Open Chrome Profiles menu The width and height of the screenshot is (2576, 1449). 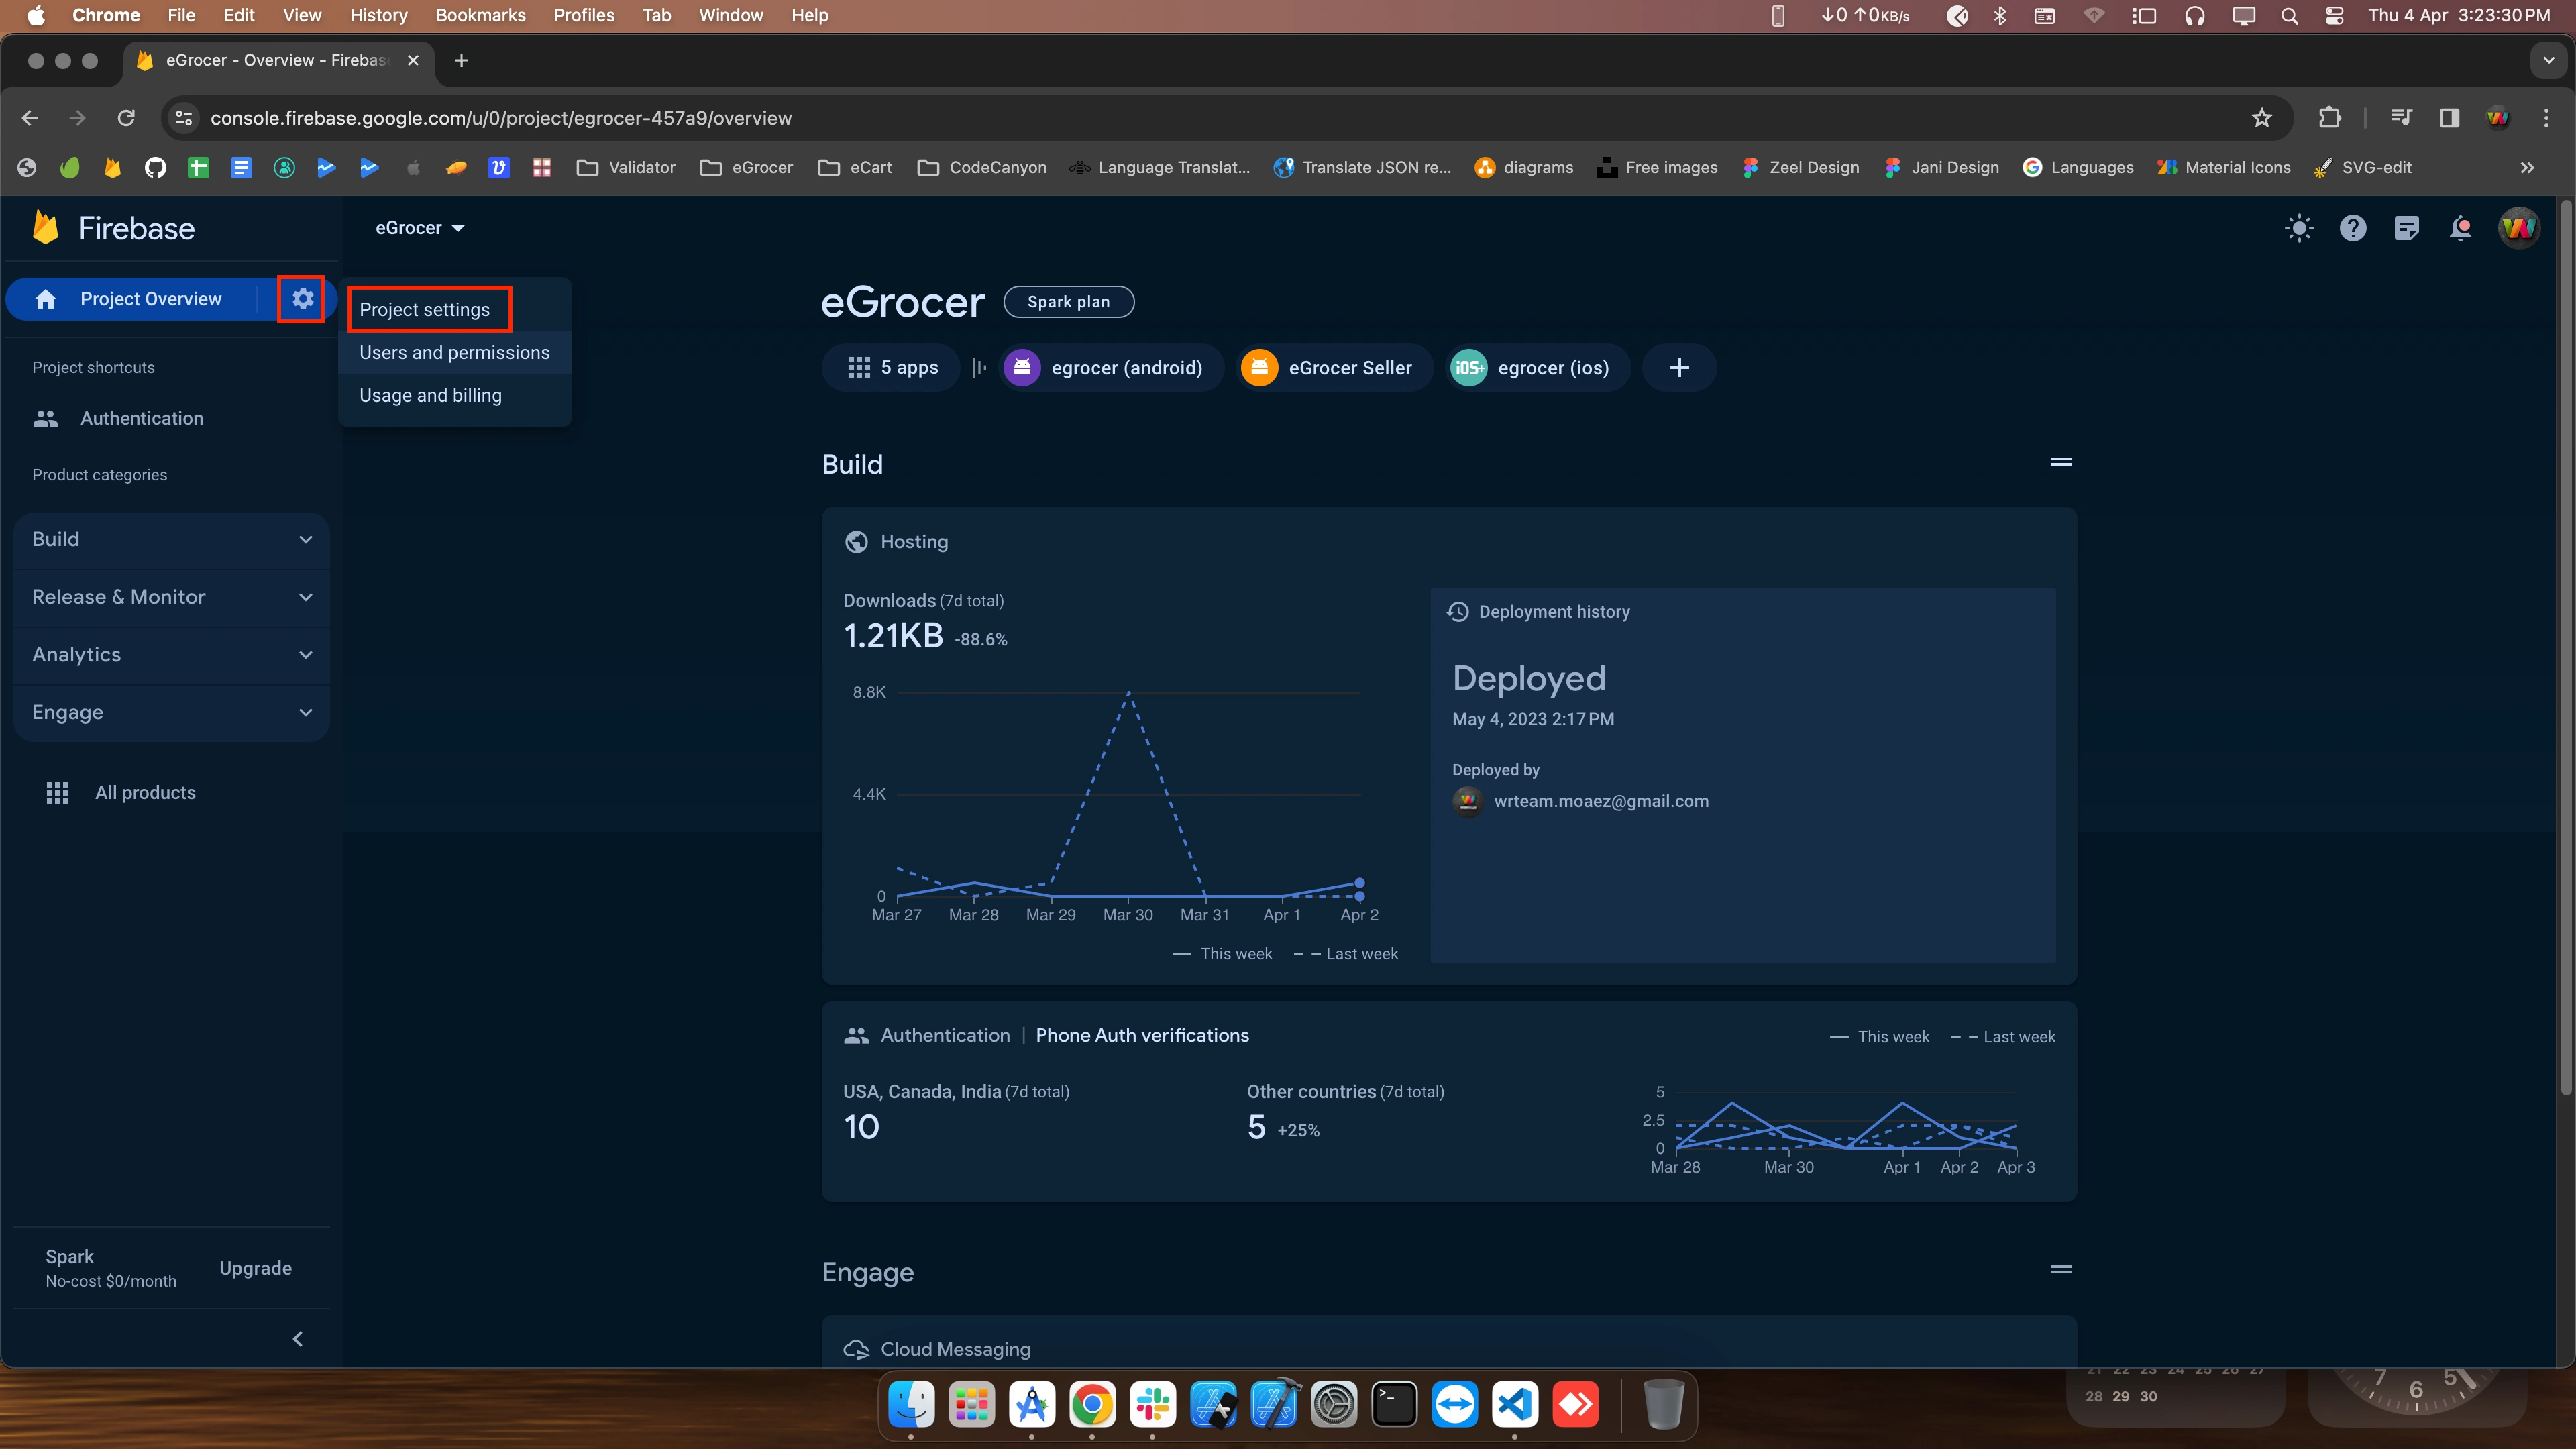(x=584, y=15)
